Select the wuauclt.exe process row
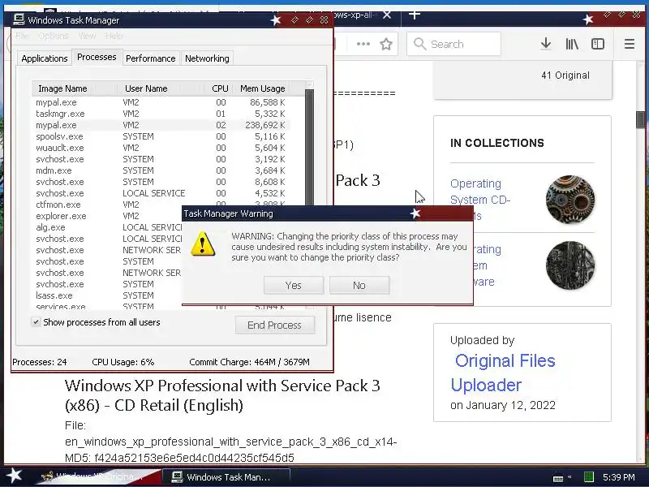The image size is (649, 487). pos(161,148)
